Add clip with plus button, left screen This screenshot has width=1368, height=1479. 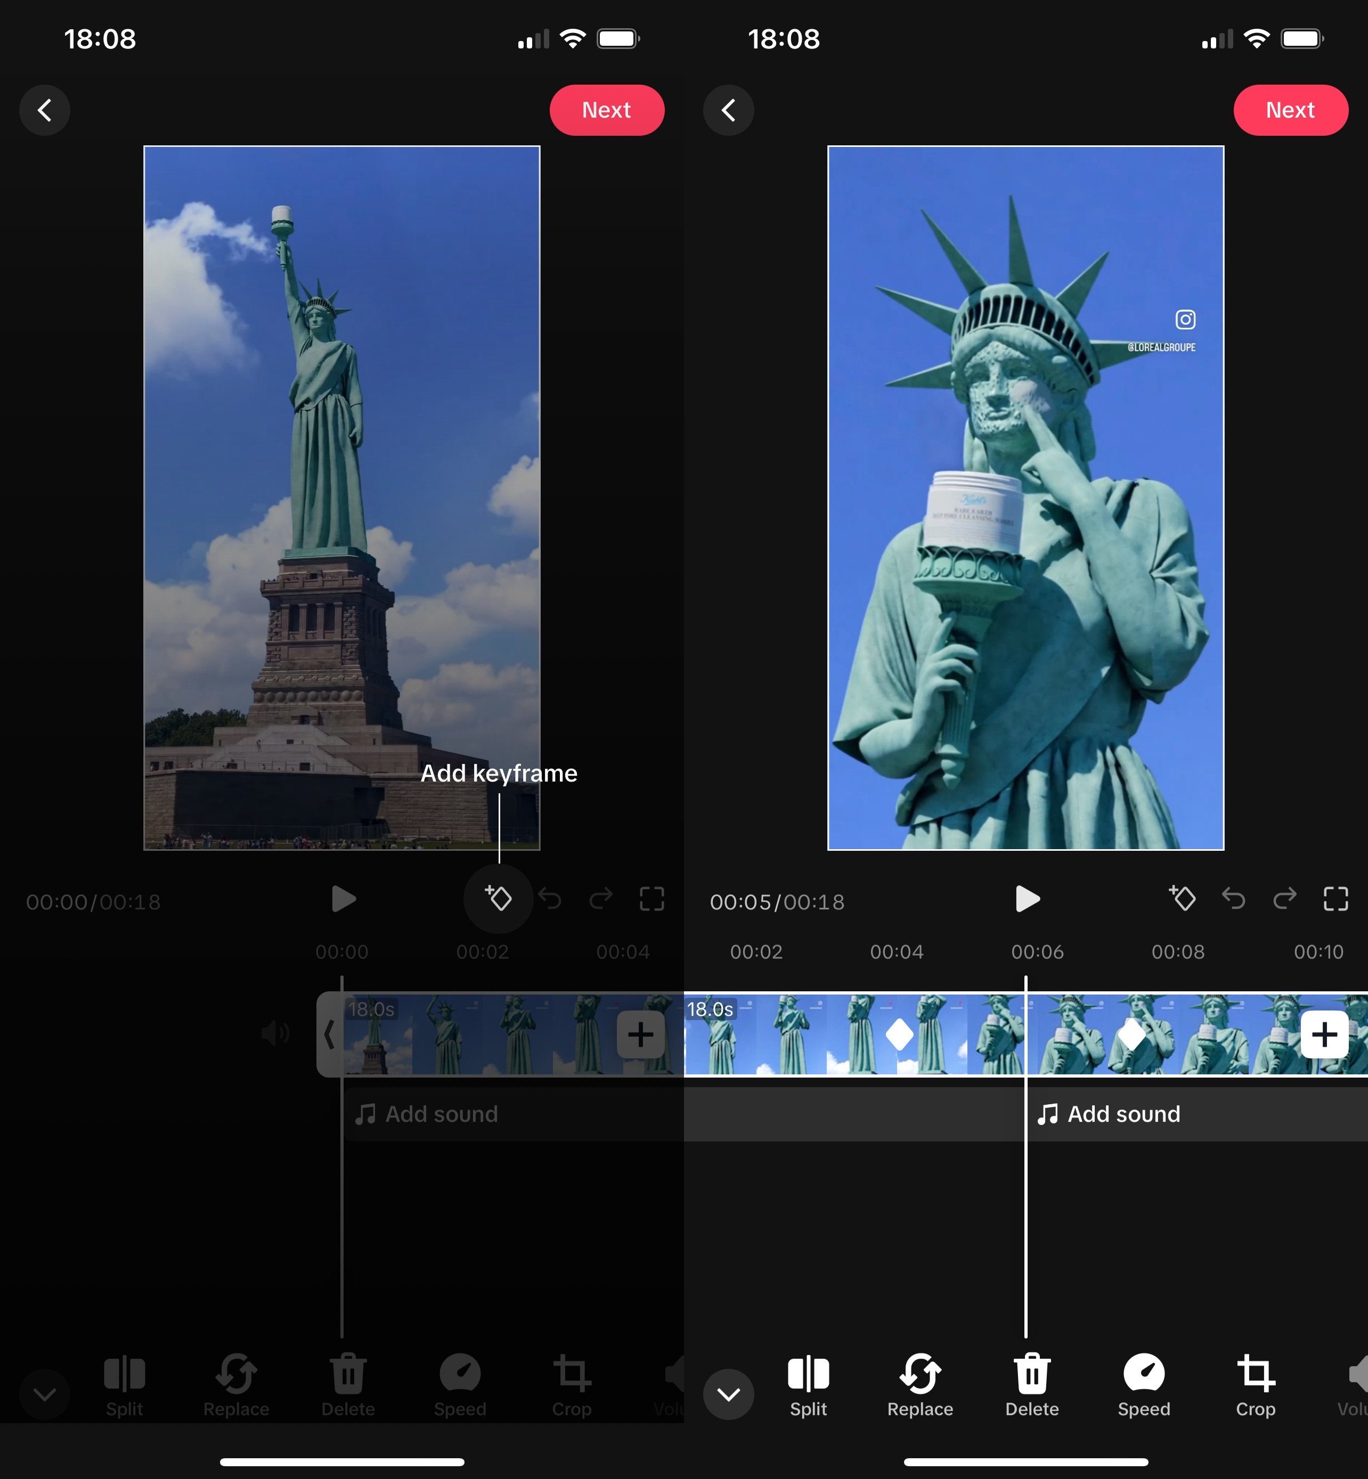(x=640, y=1034)
